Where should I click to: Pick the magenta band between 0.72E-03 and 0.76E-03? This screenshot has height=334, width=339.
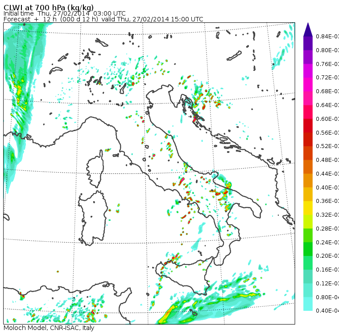[308, 71]
